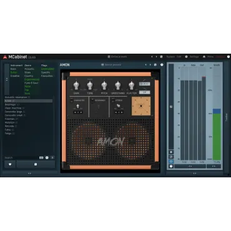The height and width of the screenshot is (231, 231).
Task: Go to next AMON device preset
Action: pyautogui.click(x=150, y=65)
